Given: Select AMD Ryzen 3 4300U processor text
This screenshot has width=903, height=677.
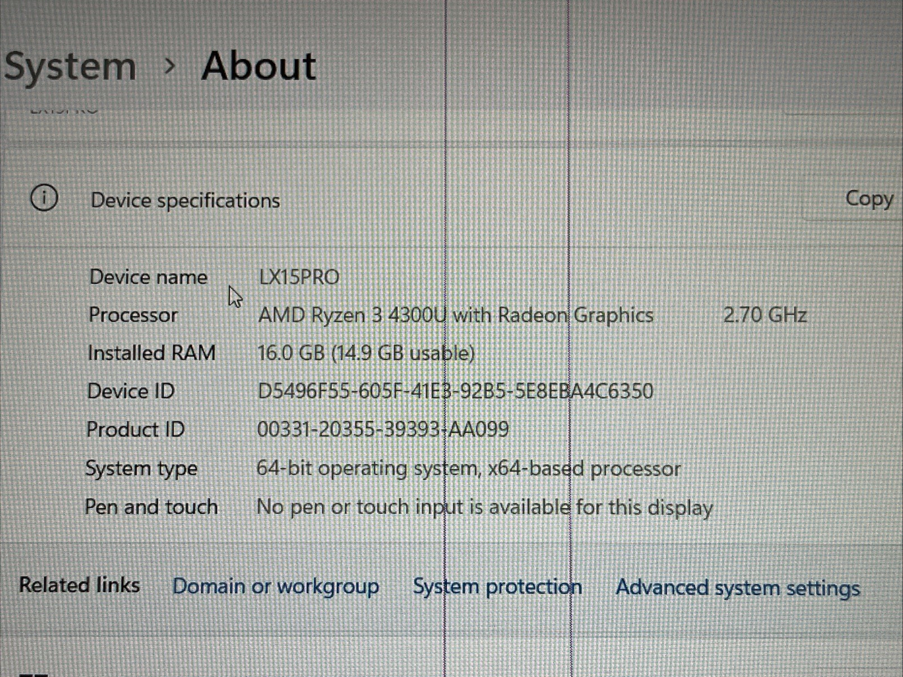Looking at the screenshot, I should tap(456, 315).
